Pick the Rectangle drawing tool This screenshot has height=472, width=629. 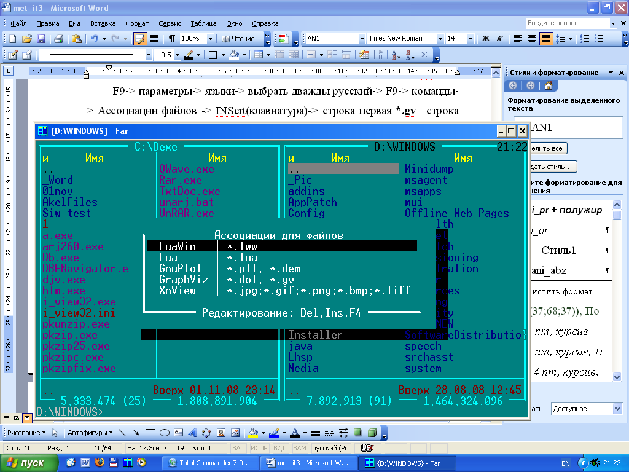tap(150, 433)
